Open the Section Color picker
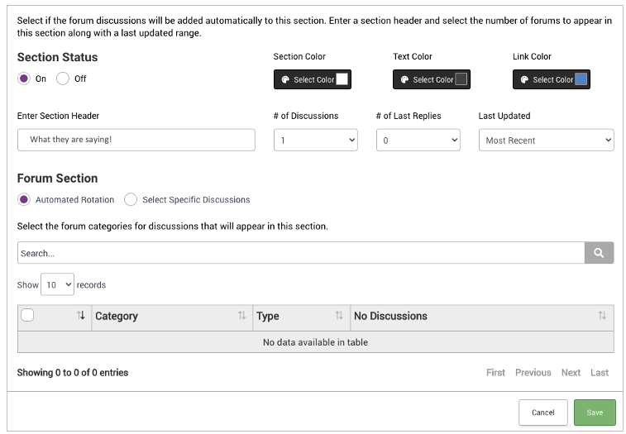The height and width of the screenshot is (434, 626). point(313,79)
